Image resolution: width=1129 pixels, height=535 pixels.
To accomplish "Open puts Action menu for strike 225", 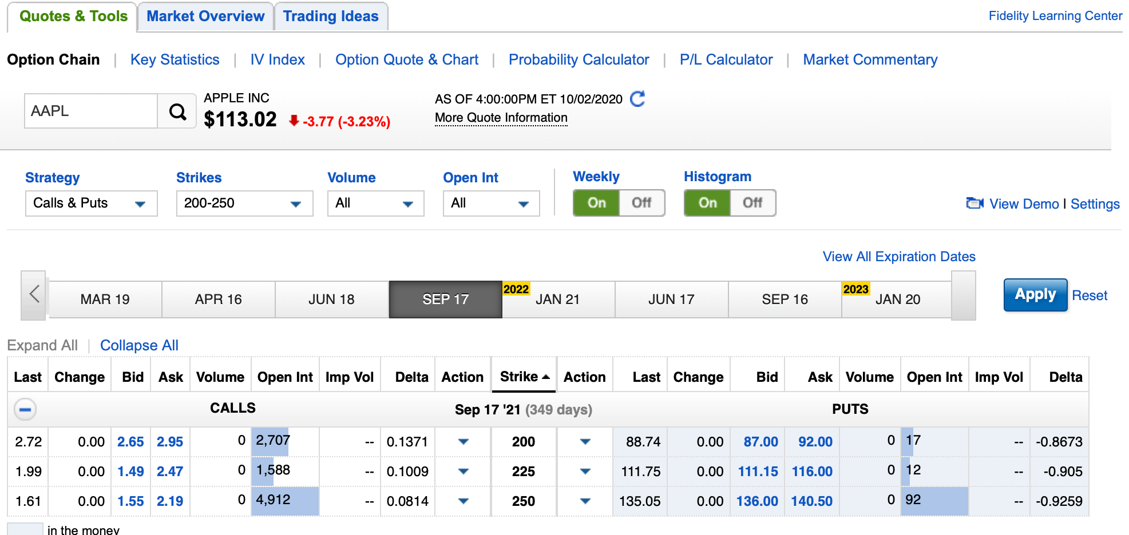I will tap(585, 472).
